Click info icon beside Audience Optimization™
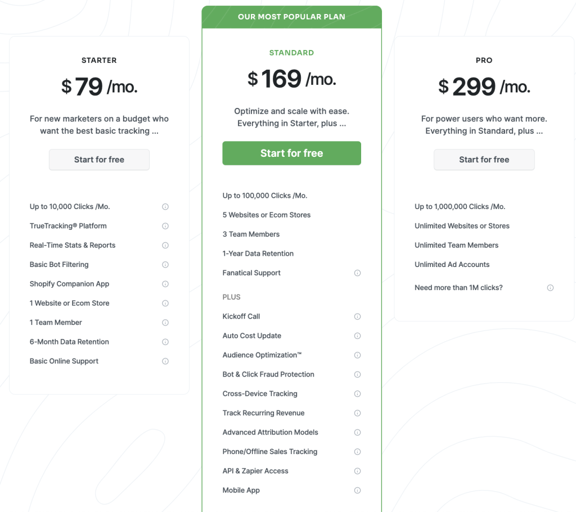This screenshot has width=576, height=512. point(357,355)
